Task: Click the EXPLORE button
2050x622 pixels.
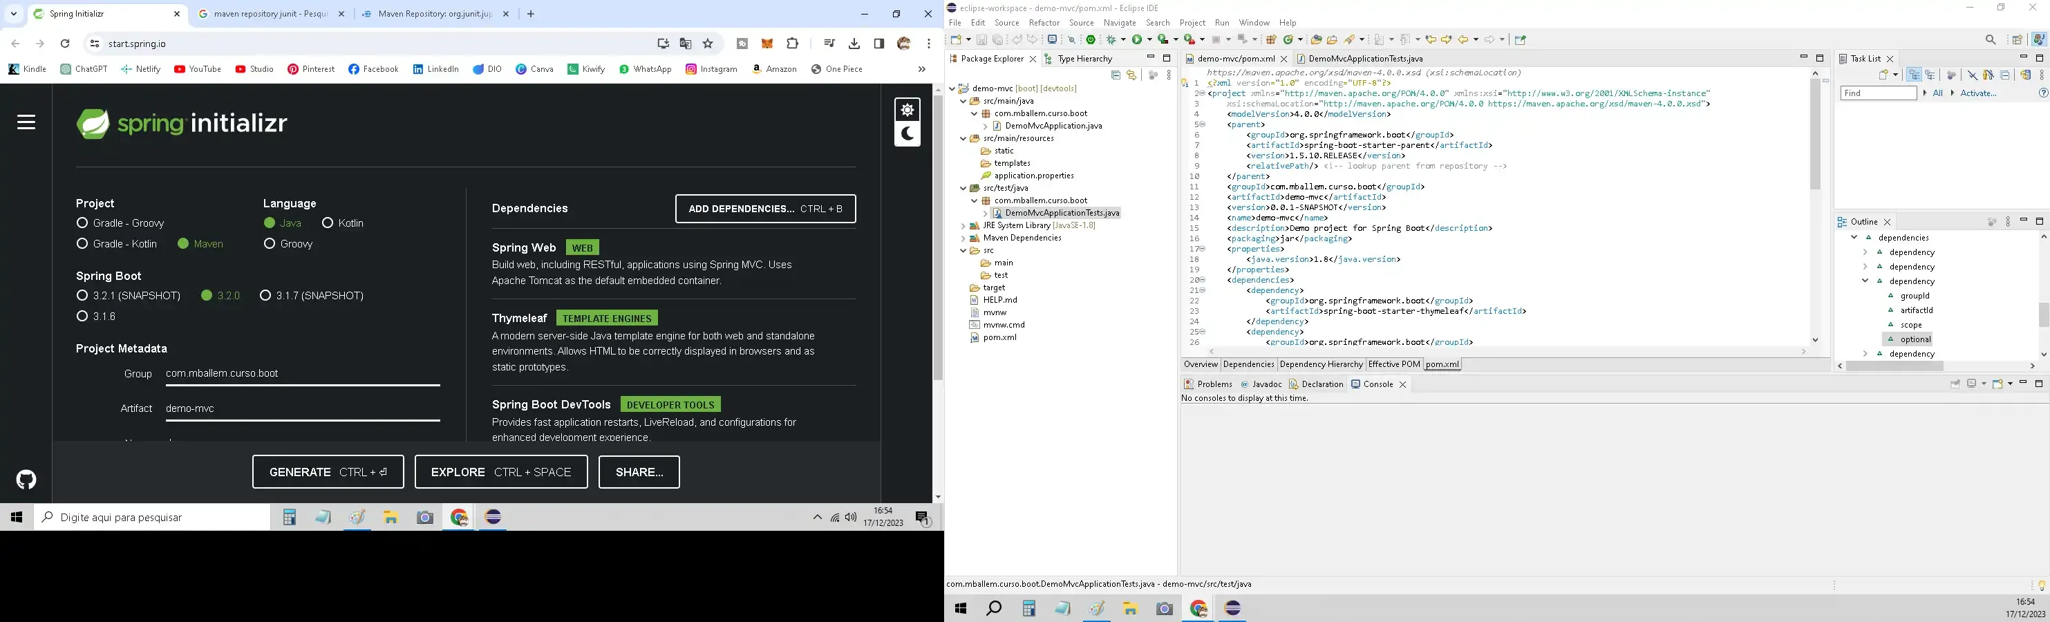Action: (501, 473)
